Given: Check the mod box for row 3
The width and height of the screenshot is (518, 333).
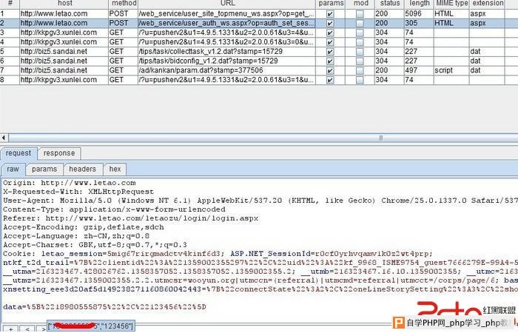Looking at the screenshot, I should [360, 33].
